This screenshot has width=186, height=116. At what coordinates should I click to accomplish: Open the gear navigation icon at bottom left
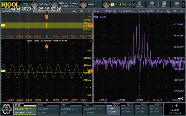(x=6, y=109)
